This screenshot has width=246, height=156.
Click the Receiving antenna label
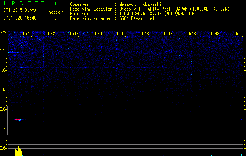90,18
